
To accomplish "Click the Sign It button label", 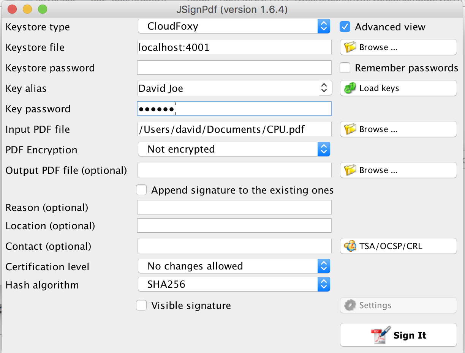I will click(x=410, y=336).
